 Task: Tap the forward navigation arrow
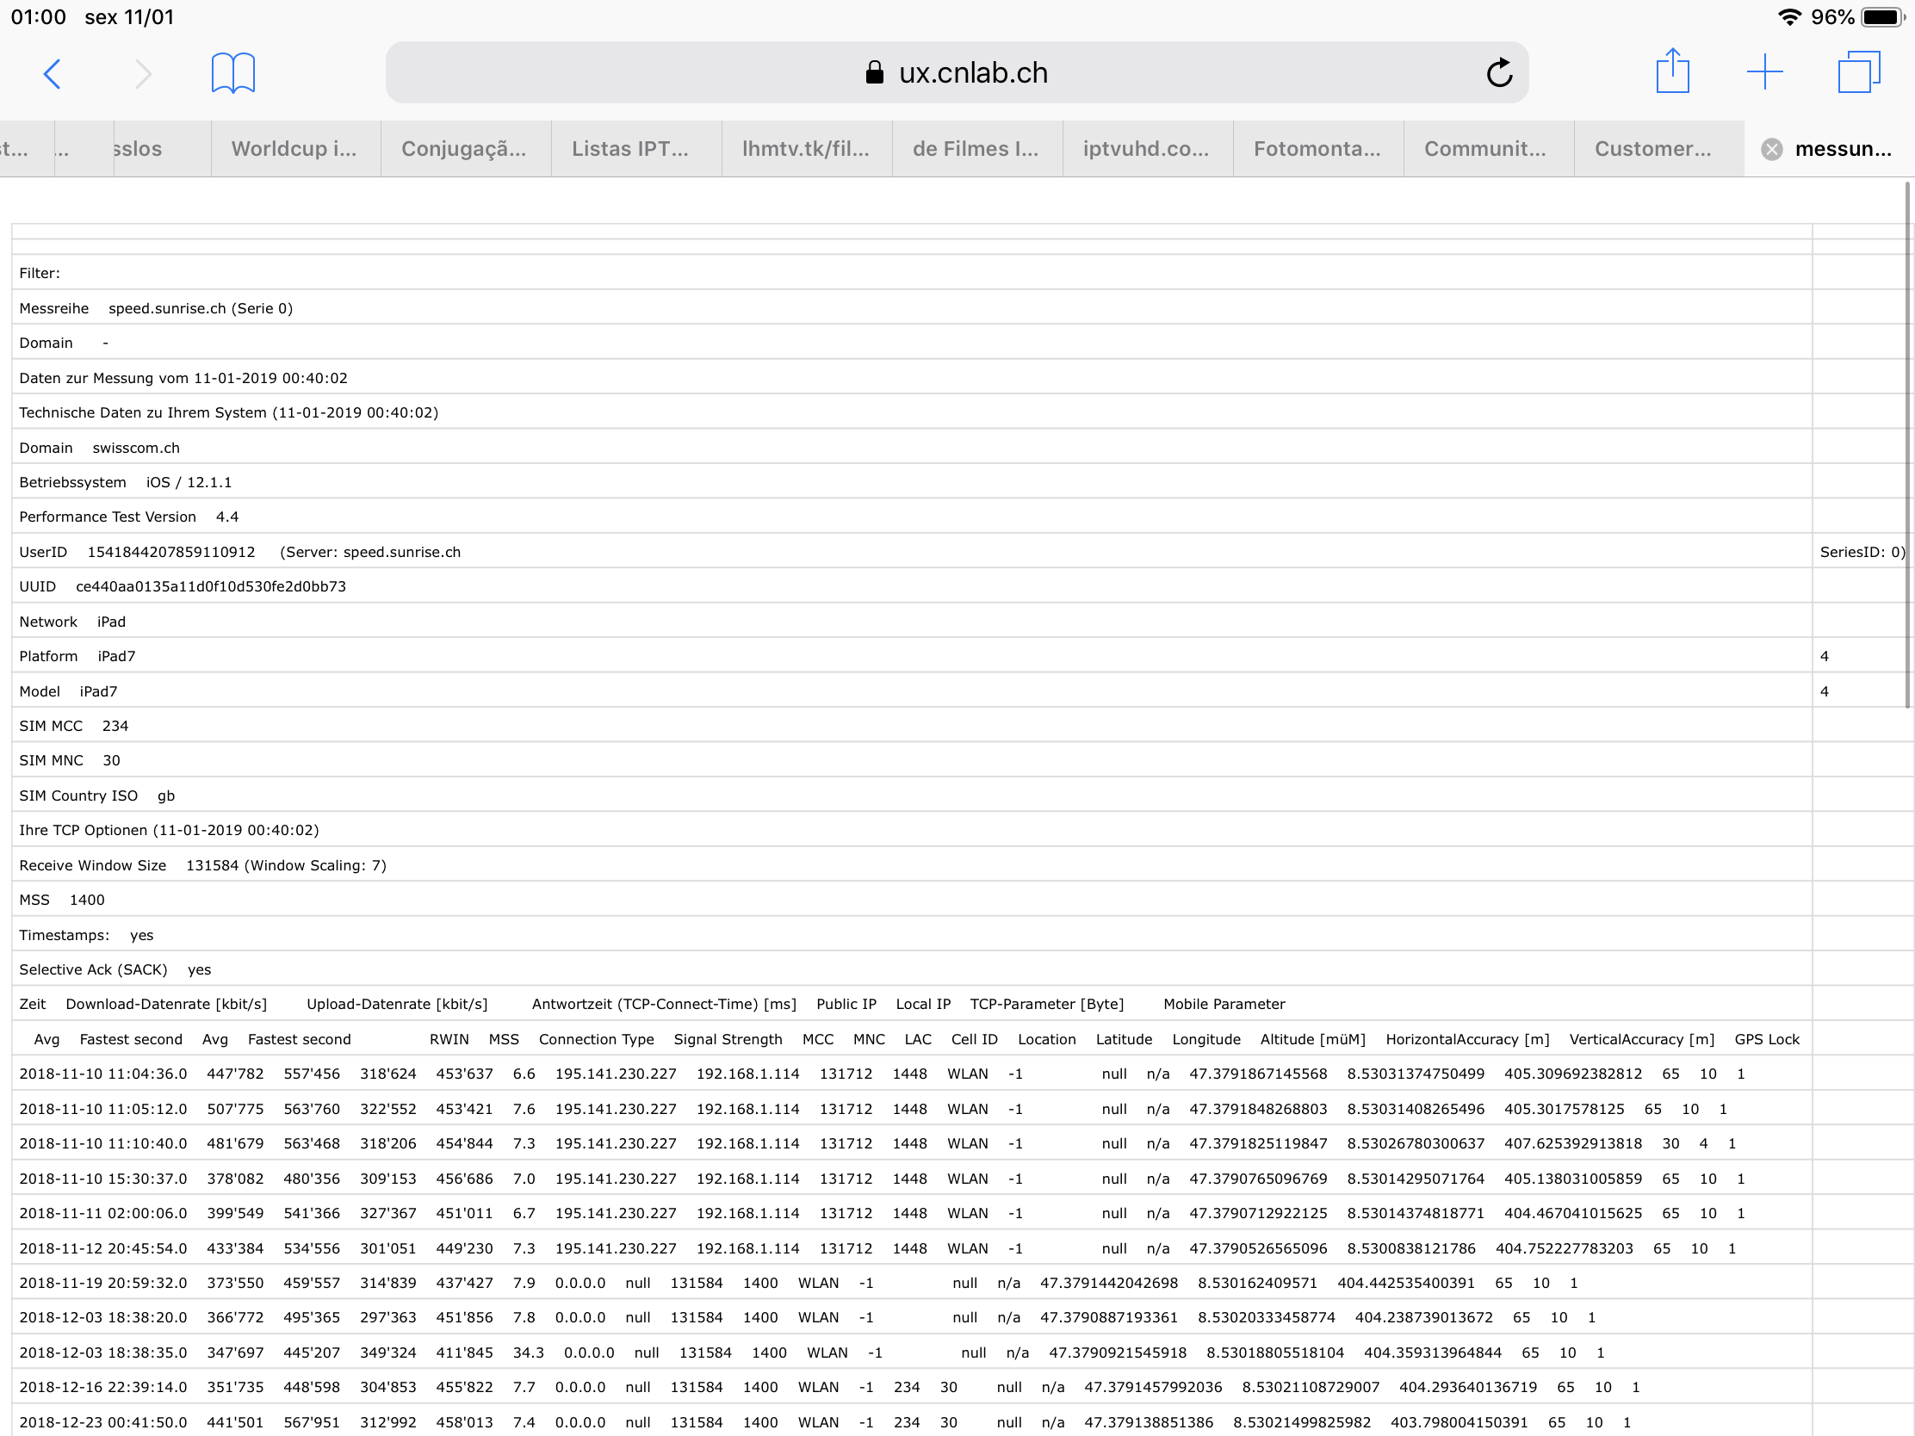[143, 73]
